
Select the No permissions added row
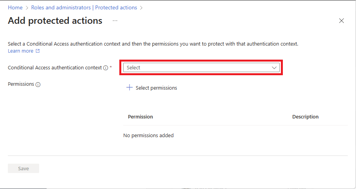click(x=148, y=136)
